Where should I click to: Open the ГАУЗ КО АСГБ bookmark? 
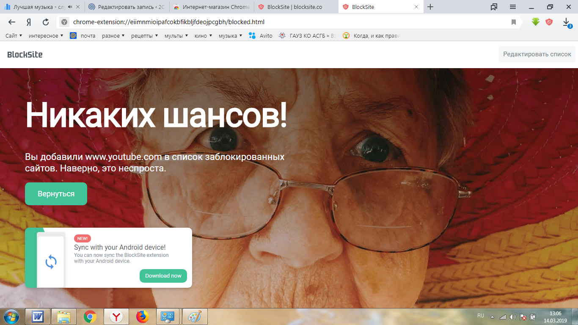308,36
